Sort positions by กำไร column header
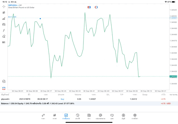 pos(163,95)
